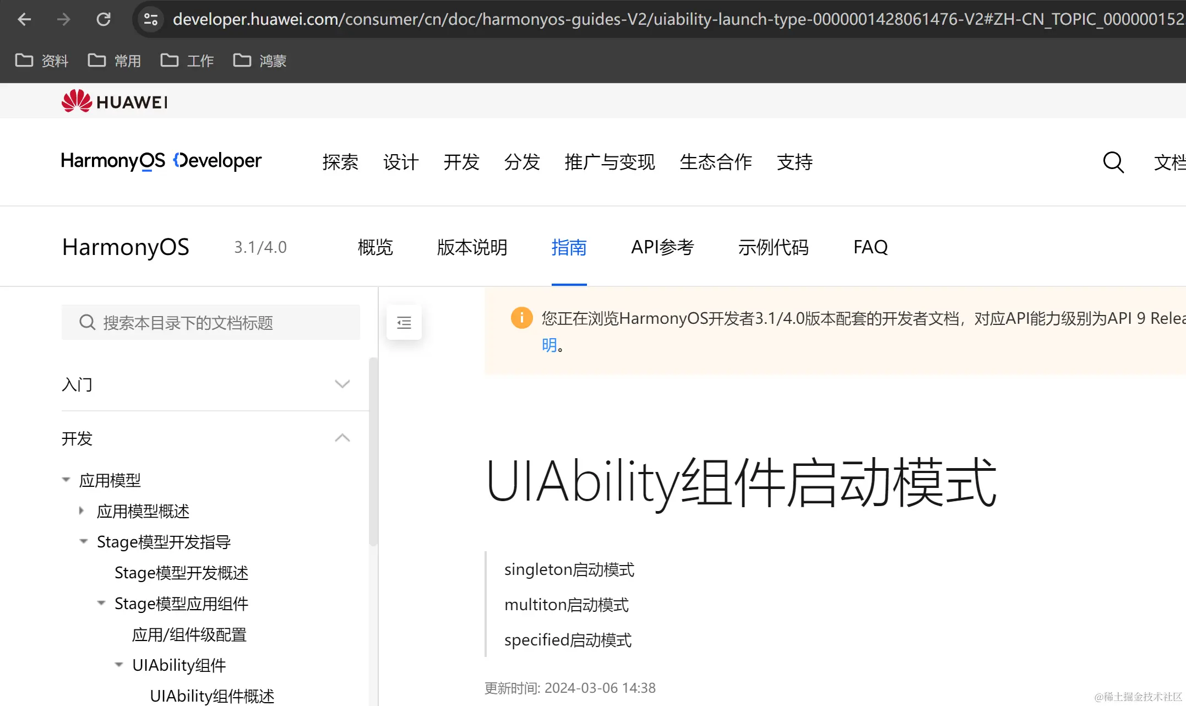The width and height of the screenshot is (1186, 706).
Task: Click the HarmonyOS doc title
Action: 126,247
